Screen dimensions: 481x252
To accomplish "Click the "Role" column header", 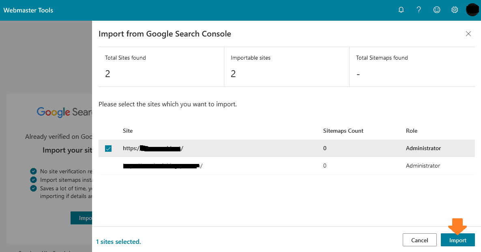I will coord(411,131).
